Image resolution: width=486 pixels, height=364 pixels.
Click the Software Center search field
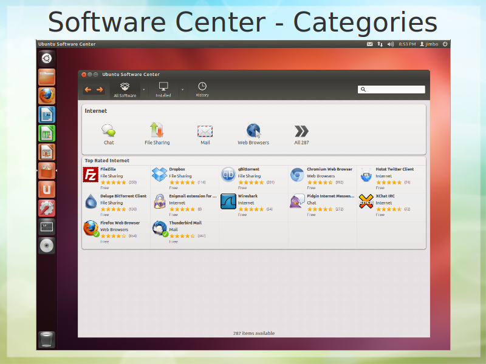[x=391, y=89]
